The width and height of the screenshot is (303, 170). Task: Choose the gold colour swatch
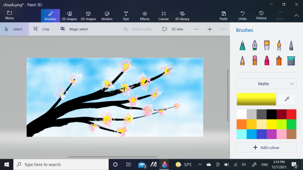[251, 124]
